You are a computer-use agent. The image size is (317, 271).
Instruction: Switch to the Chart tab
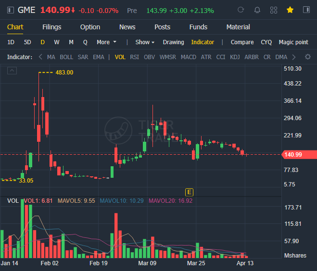click(x=15, y=27)
